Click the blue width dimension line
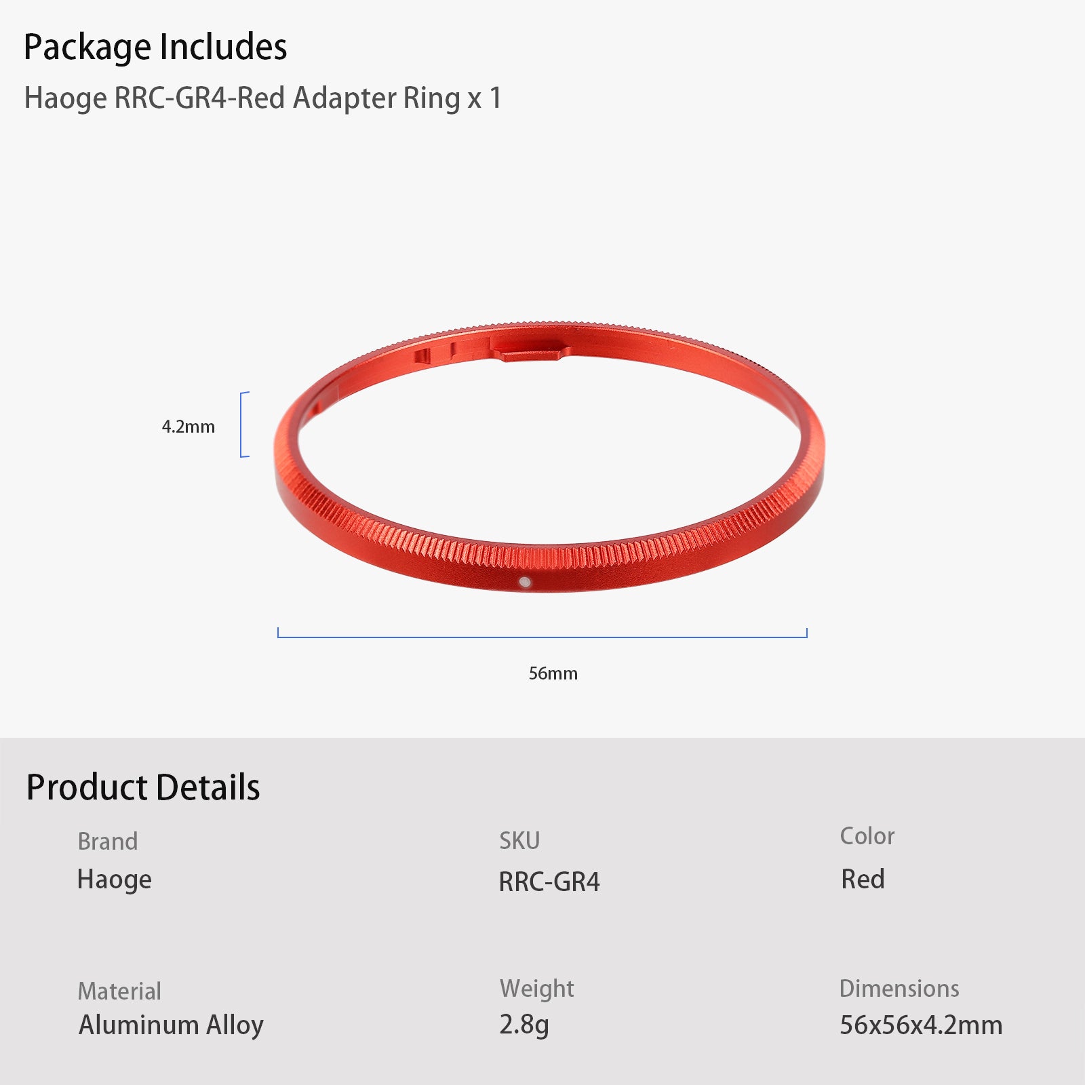Image resolution: width=1085 pixels, height=1085 pixels. [x=542, y=636]
